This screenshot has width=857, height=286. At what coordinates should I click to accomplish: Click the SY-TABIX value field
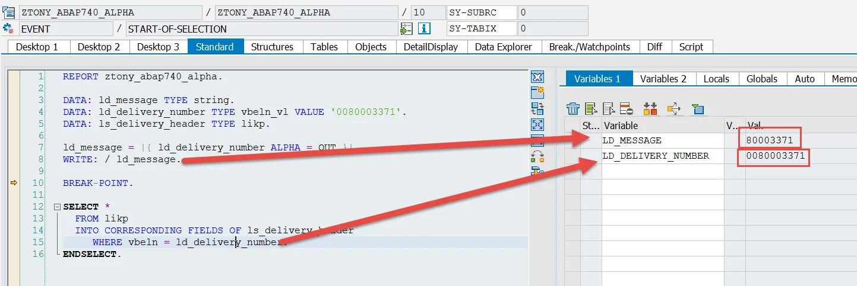coord(553,28)
